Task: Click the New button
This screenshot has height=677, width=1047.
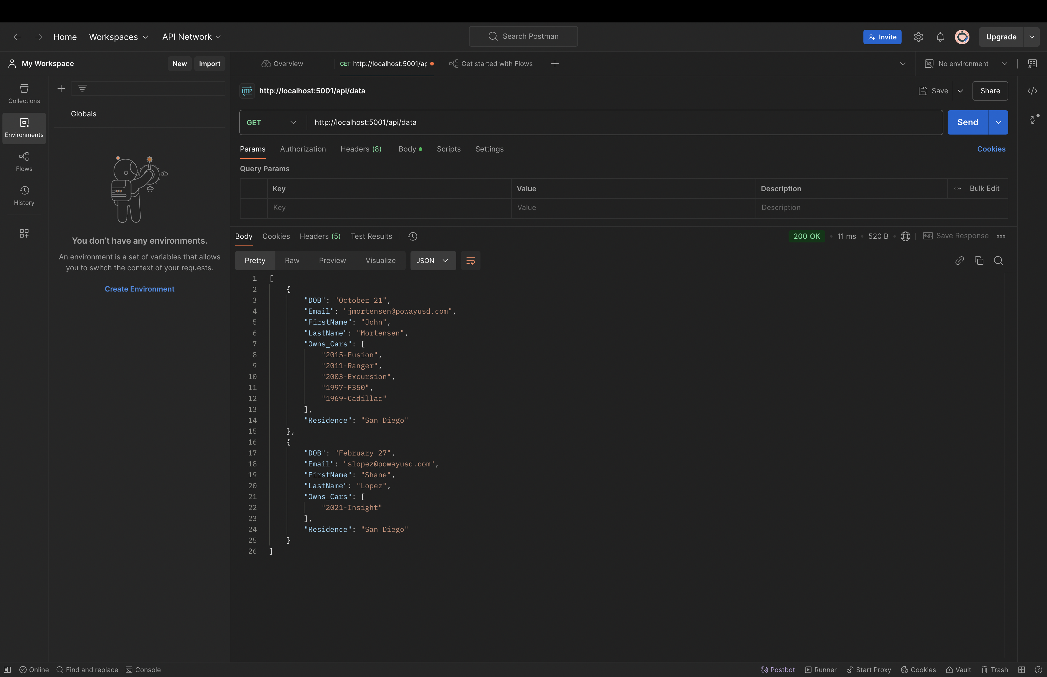Action: coord(179,64)
